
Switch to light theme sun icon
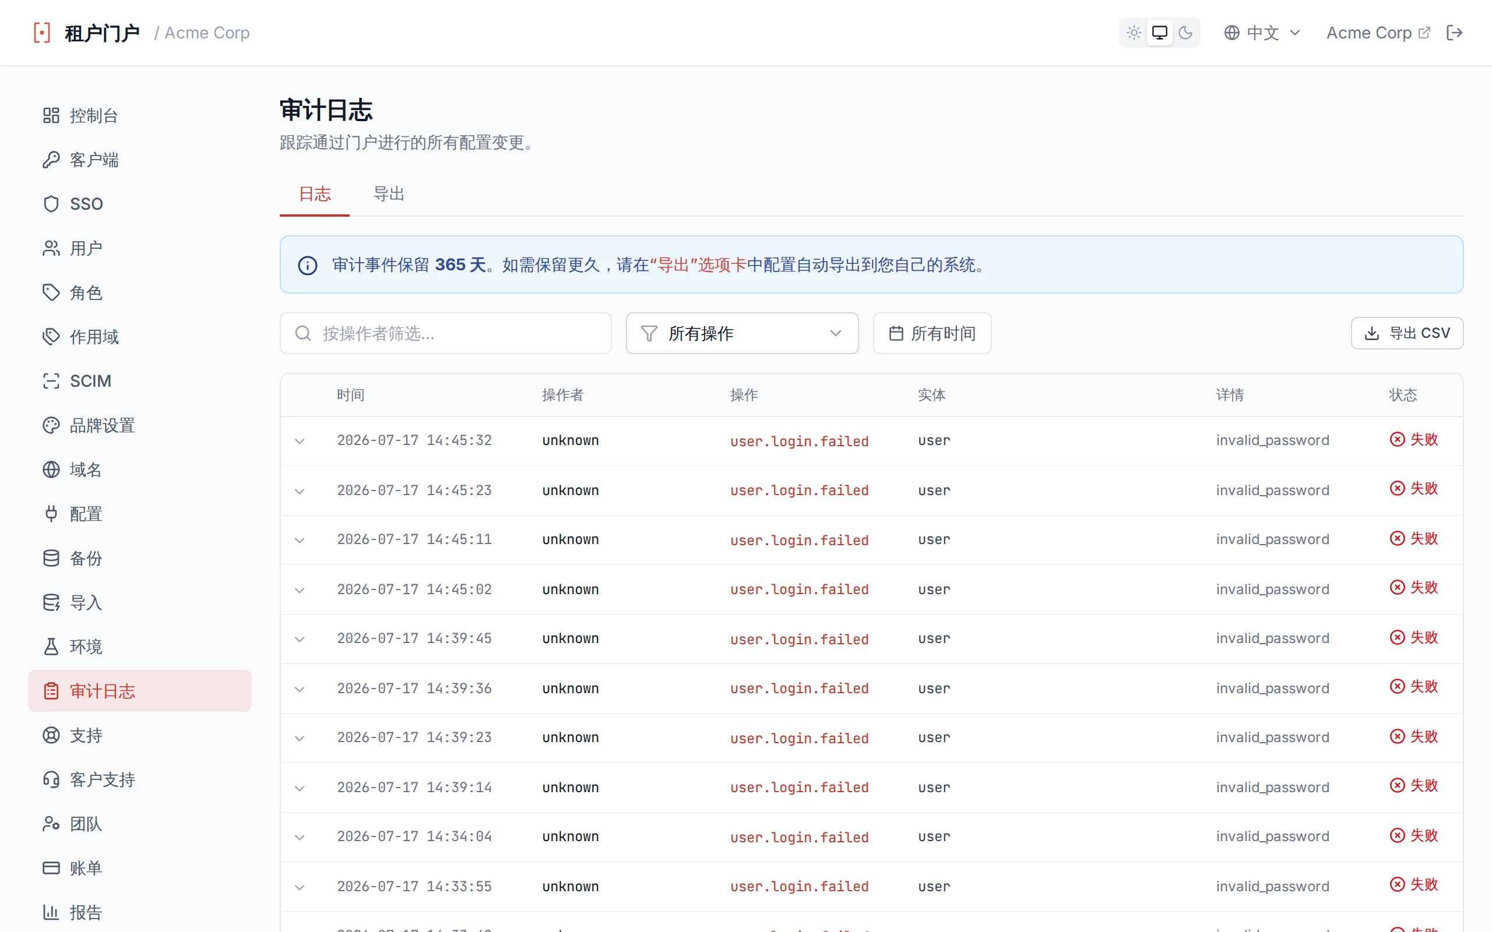(1134, 33)
